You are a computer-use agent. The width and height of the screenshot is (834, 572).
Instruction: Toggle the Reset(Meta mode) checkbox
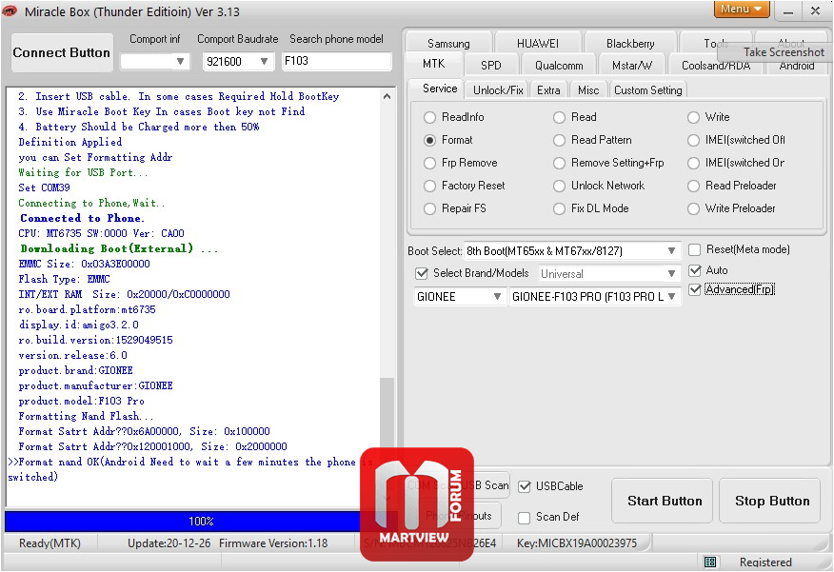[695, 250]
